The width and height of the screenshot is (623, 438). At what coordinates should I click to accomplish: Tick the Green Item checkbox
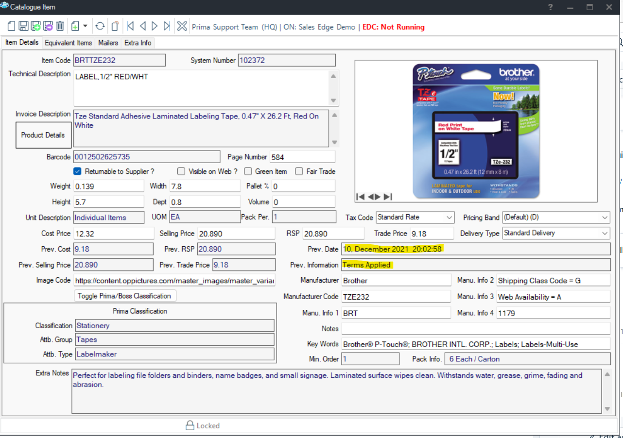coord(248,171)
